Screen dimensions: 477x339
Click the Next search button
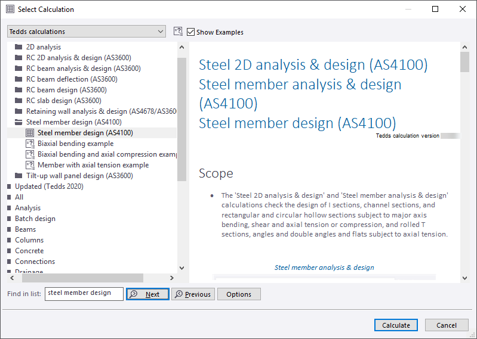point(147,294)
